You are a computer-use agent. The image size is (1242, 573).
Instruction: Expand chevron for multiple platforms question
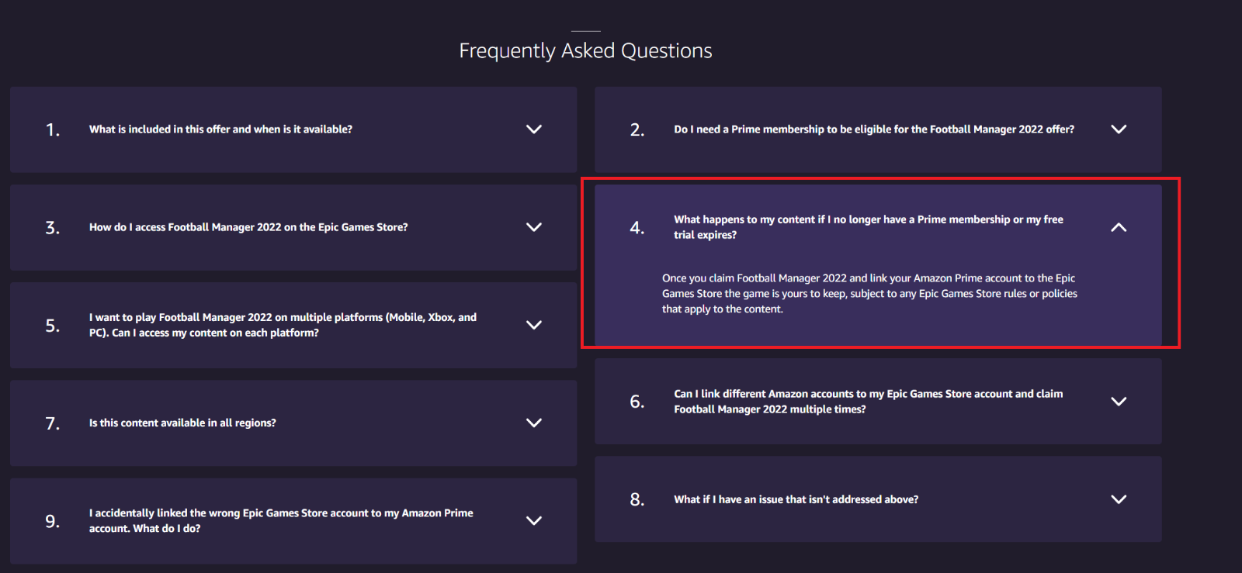534,325
